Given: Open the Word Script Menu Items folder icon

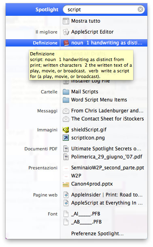Looking at the screenshot, I should coord(66,100).
